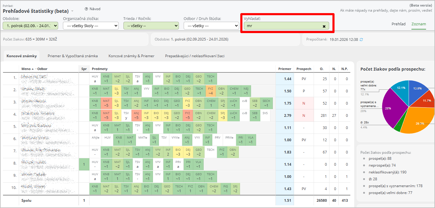Select the Zoznam view tab

pyautogui.click(x=419, y=24)
